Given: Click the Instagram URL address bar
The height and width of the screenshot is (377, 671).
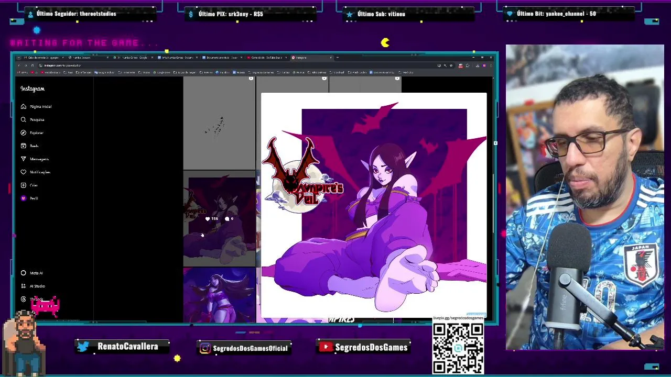Looking at the screenshot, I should tap(236, 65).
